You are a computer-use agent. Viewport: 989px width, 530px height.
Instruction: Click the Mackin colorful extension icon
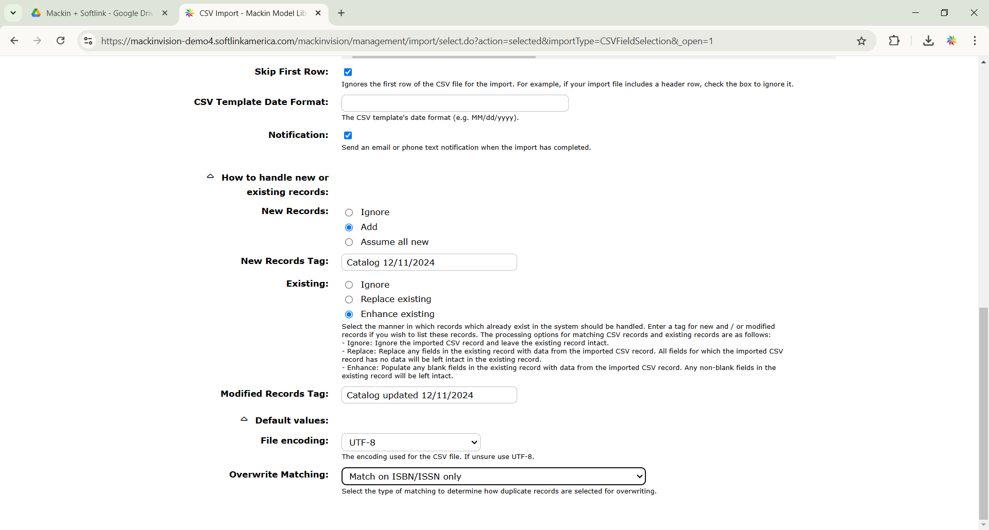point(951,41)
